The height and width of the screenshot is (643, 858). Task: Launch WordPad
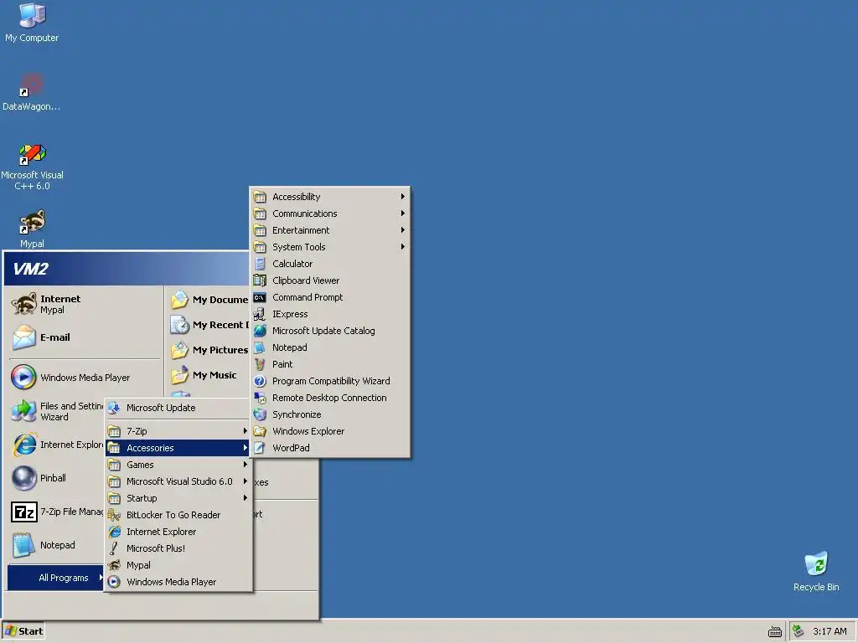[x=330, y=448]
